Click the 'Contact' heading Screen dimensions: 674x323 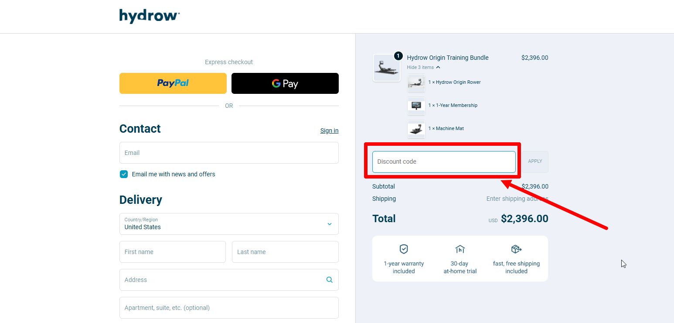[140, 129]
